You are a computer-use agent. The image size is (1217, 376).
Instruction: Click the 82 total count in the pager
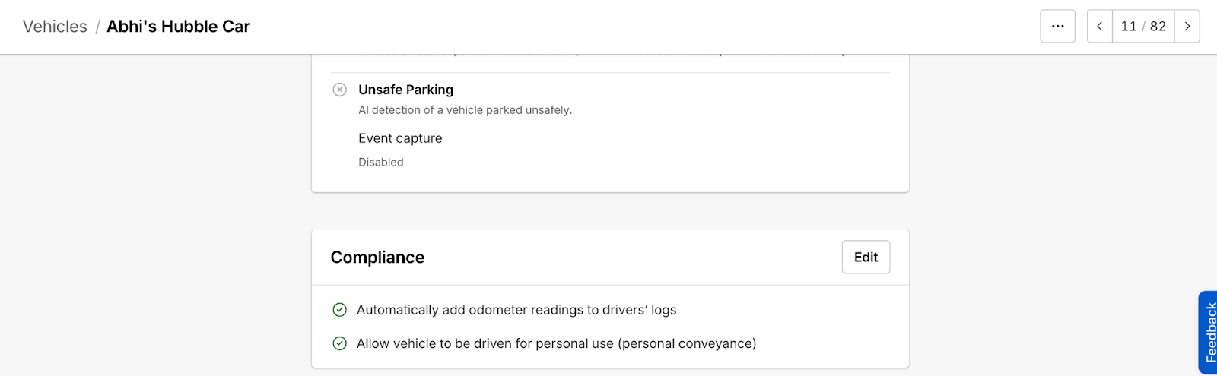[x=1158, y=26]
